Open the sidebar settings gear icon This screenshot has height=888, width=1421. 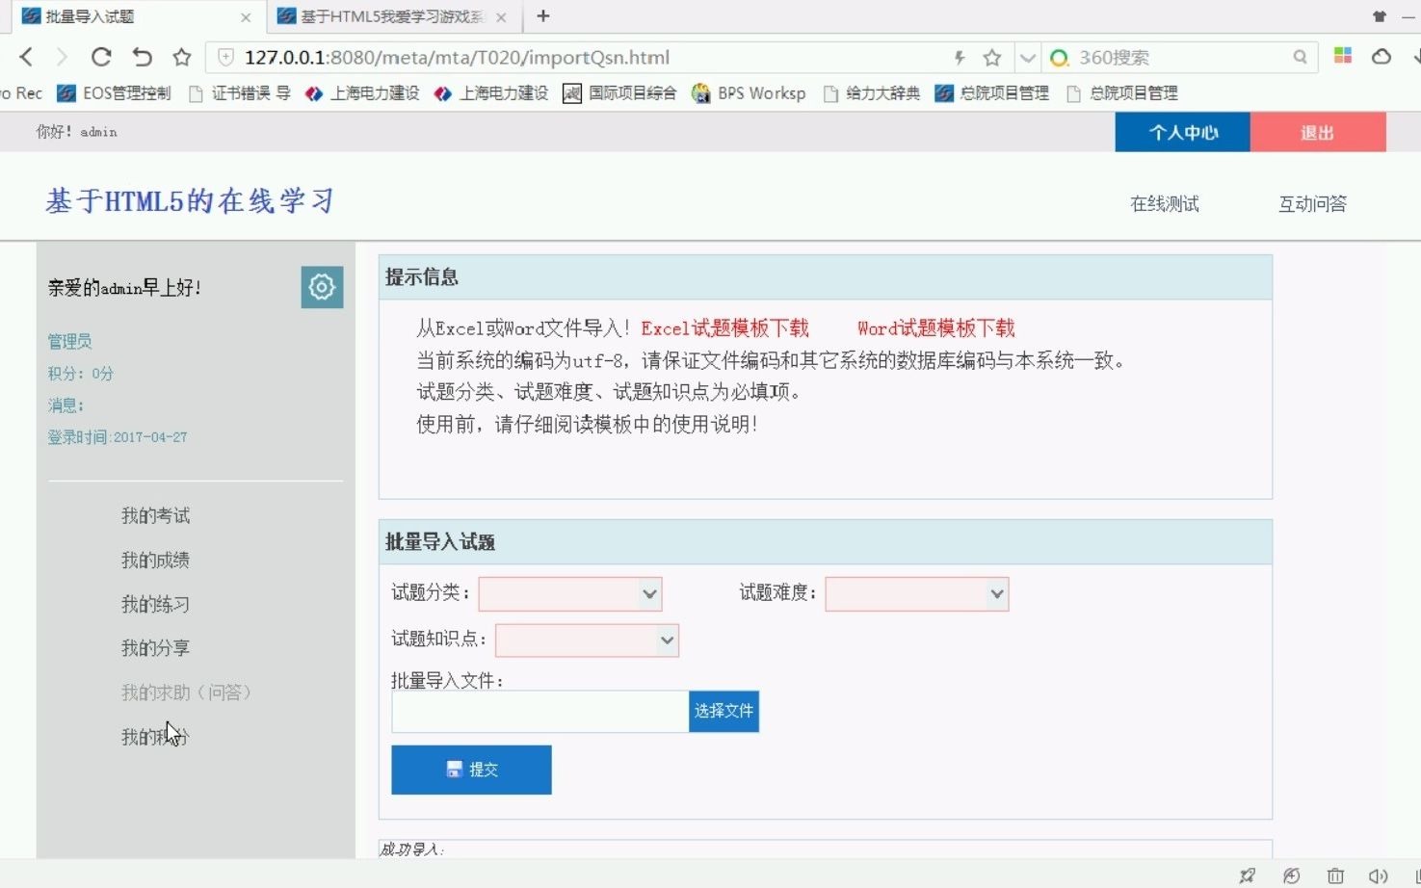click(x=322, y=287)
